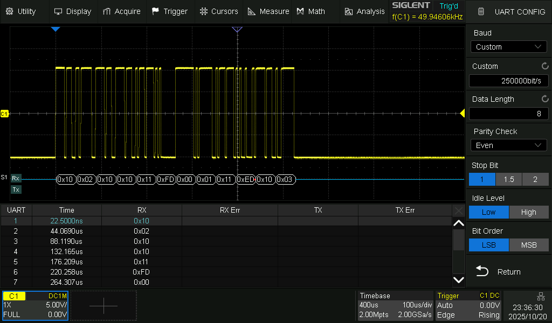
Task: Open the Cursors menu
Action: (x=218, y=11)
